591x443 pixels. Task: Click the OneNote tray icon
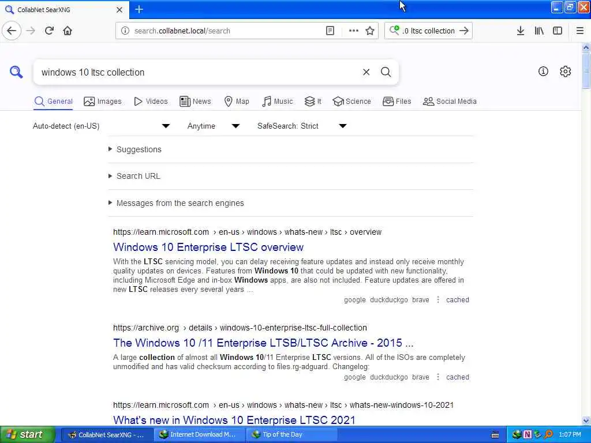click(528, 434)
